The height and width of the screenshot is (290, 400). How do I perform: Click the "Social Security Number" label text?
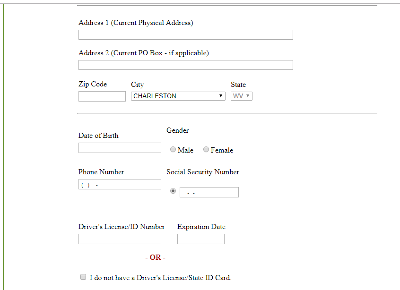pos(202,172)
